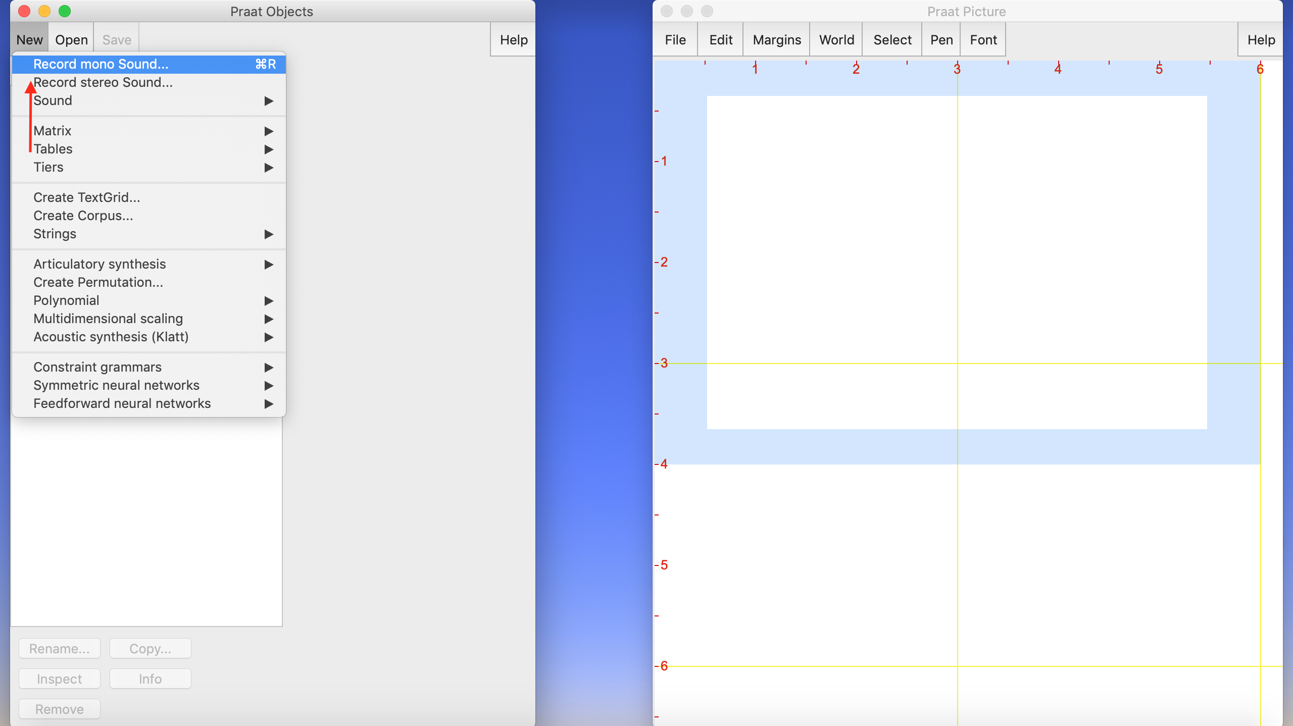1293x726 pixels.
Task: Expand the Sound submenu arrow
Action: pyautogui.click(x=269, y=101)
